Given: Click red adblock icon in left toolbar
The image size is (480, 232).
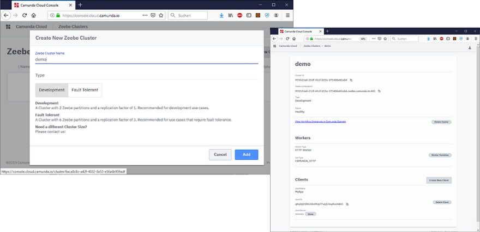Looking at the screenshot, I should [239, 15].
